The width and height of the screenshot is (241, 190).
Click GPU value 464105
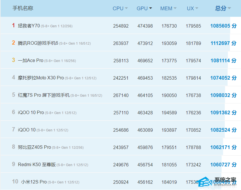(x=145, y=95)
